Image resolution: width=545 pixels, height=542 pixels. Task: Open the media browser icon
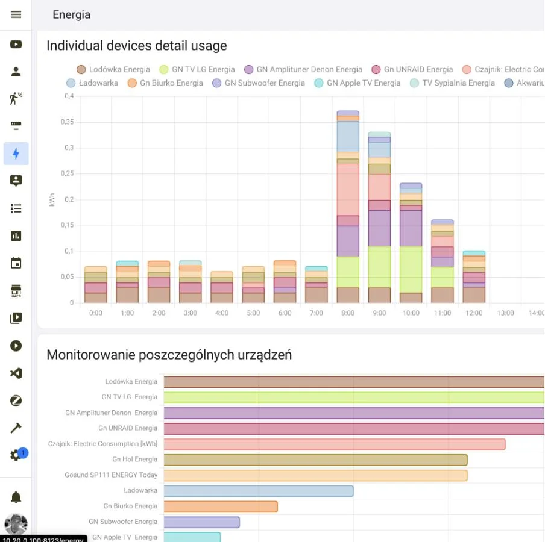click(16, 319)
